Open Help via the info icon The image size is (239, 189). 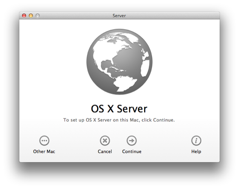196,140
